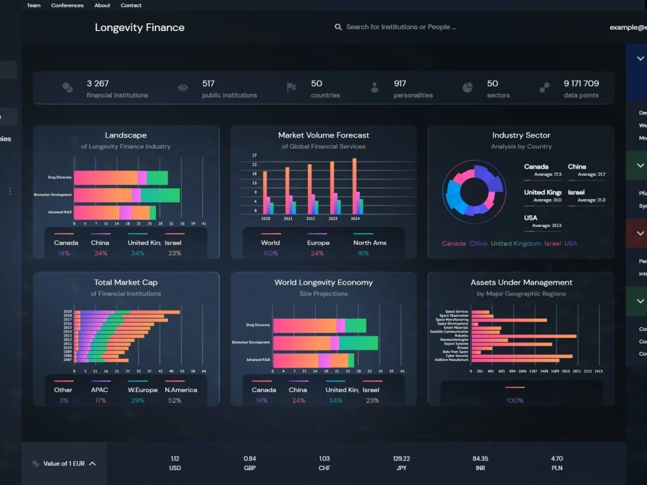The width and height of the screenshot is (647, 485).
Task: Expand the red chevron in the right sidebar
Action: click(x=639, y=233)
